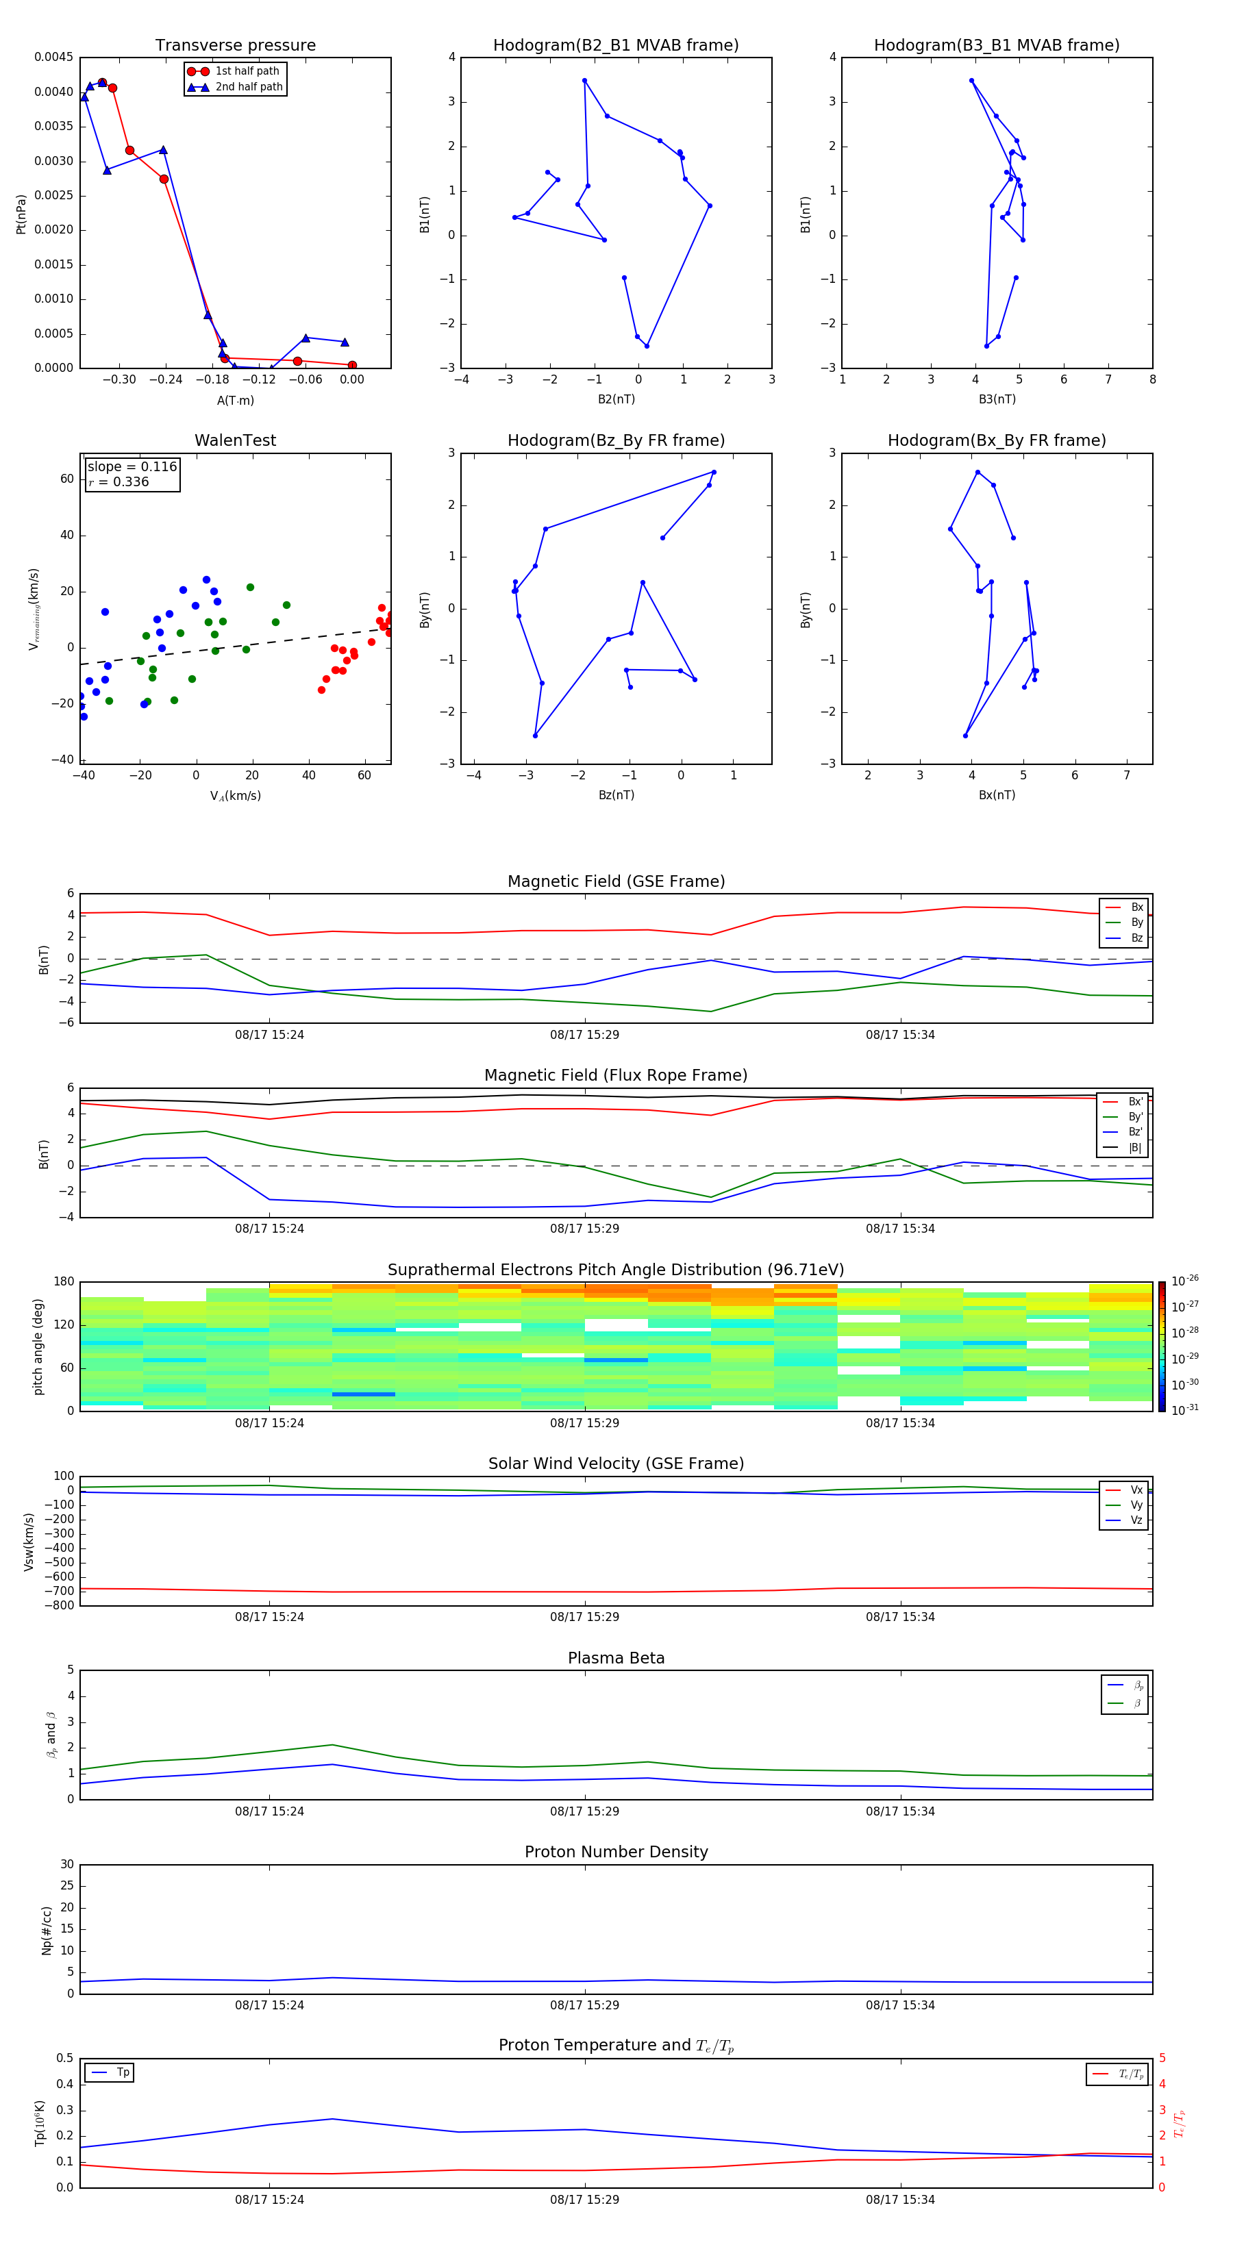Select 'By' in GSE Frame legend
The height and width of the screenshot is (2260, 1233).
(1124, 922)
